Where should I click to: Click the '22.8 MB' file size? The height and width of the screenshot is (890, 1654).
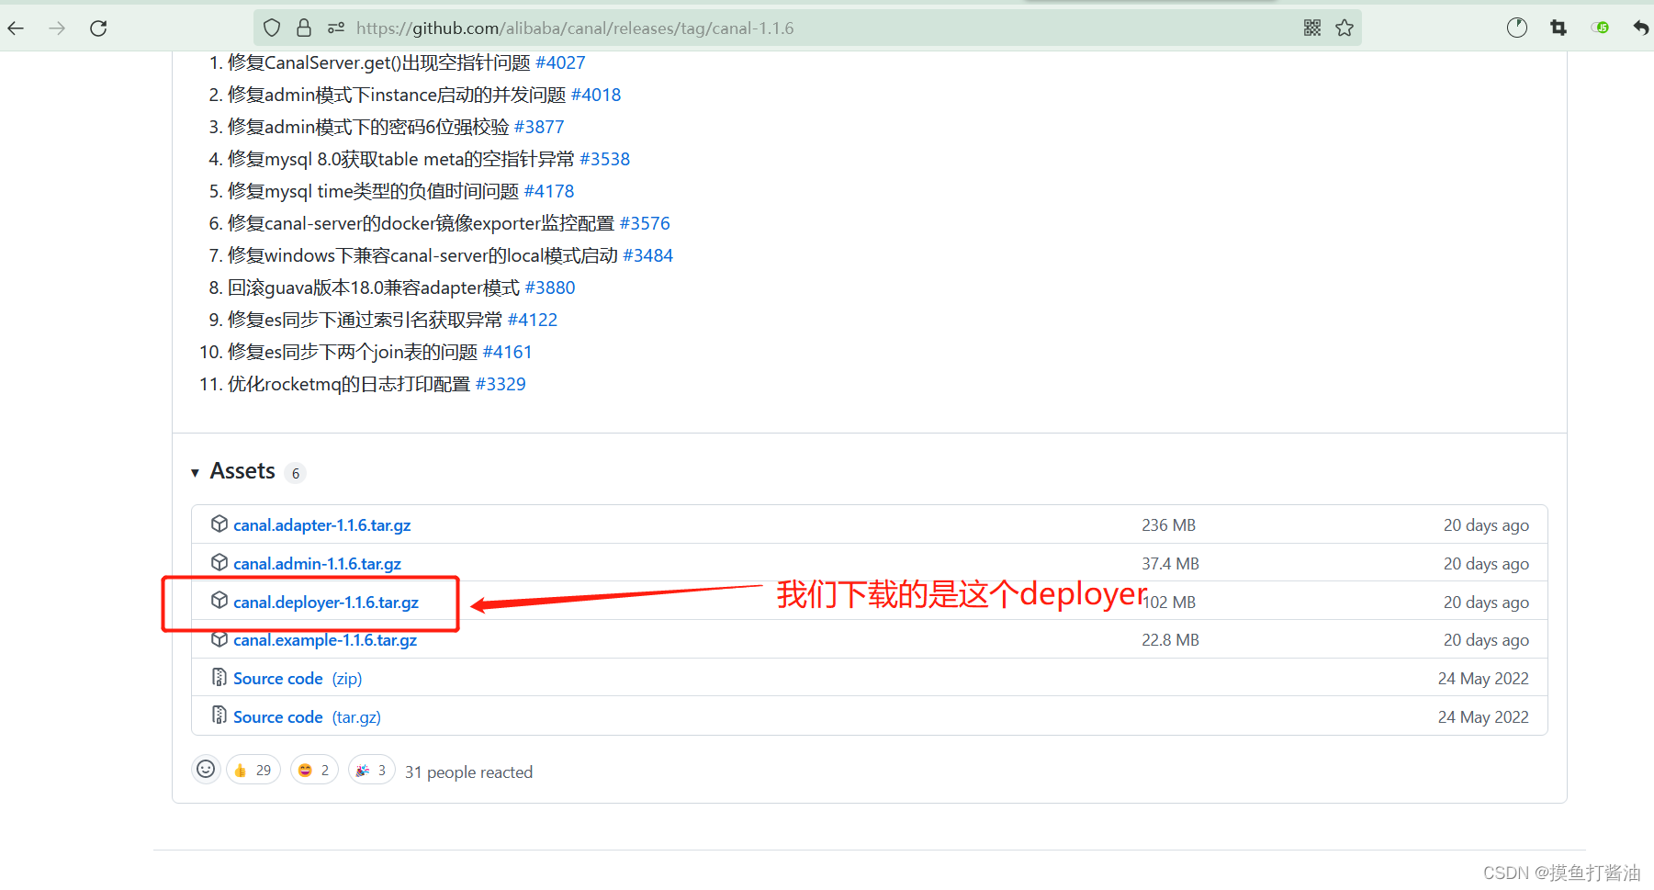(x=1171, y=640)
